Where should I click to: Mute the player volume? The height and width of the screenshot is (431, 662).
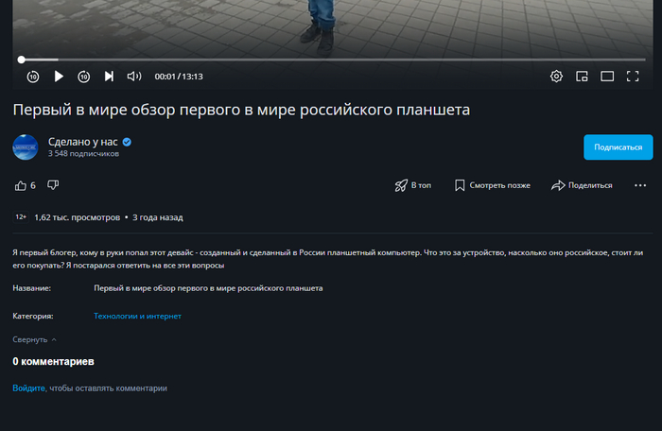pyautogui.click(x=134, y=76)
